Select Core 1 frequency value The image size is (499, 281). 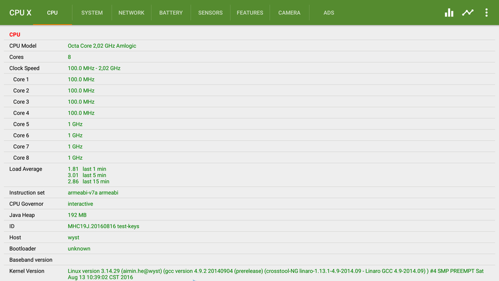click(81, 79)
